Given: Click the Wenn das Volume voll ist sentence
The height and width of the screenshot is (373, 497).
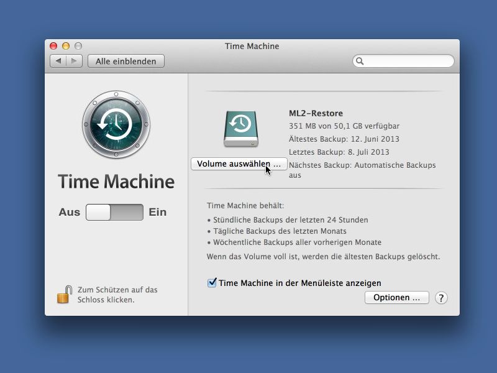Looking at the screenshot, I should pos(323,257).
